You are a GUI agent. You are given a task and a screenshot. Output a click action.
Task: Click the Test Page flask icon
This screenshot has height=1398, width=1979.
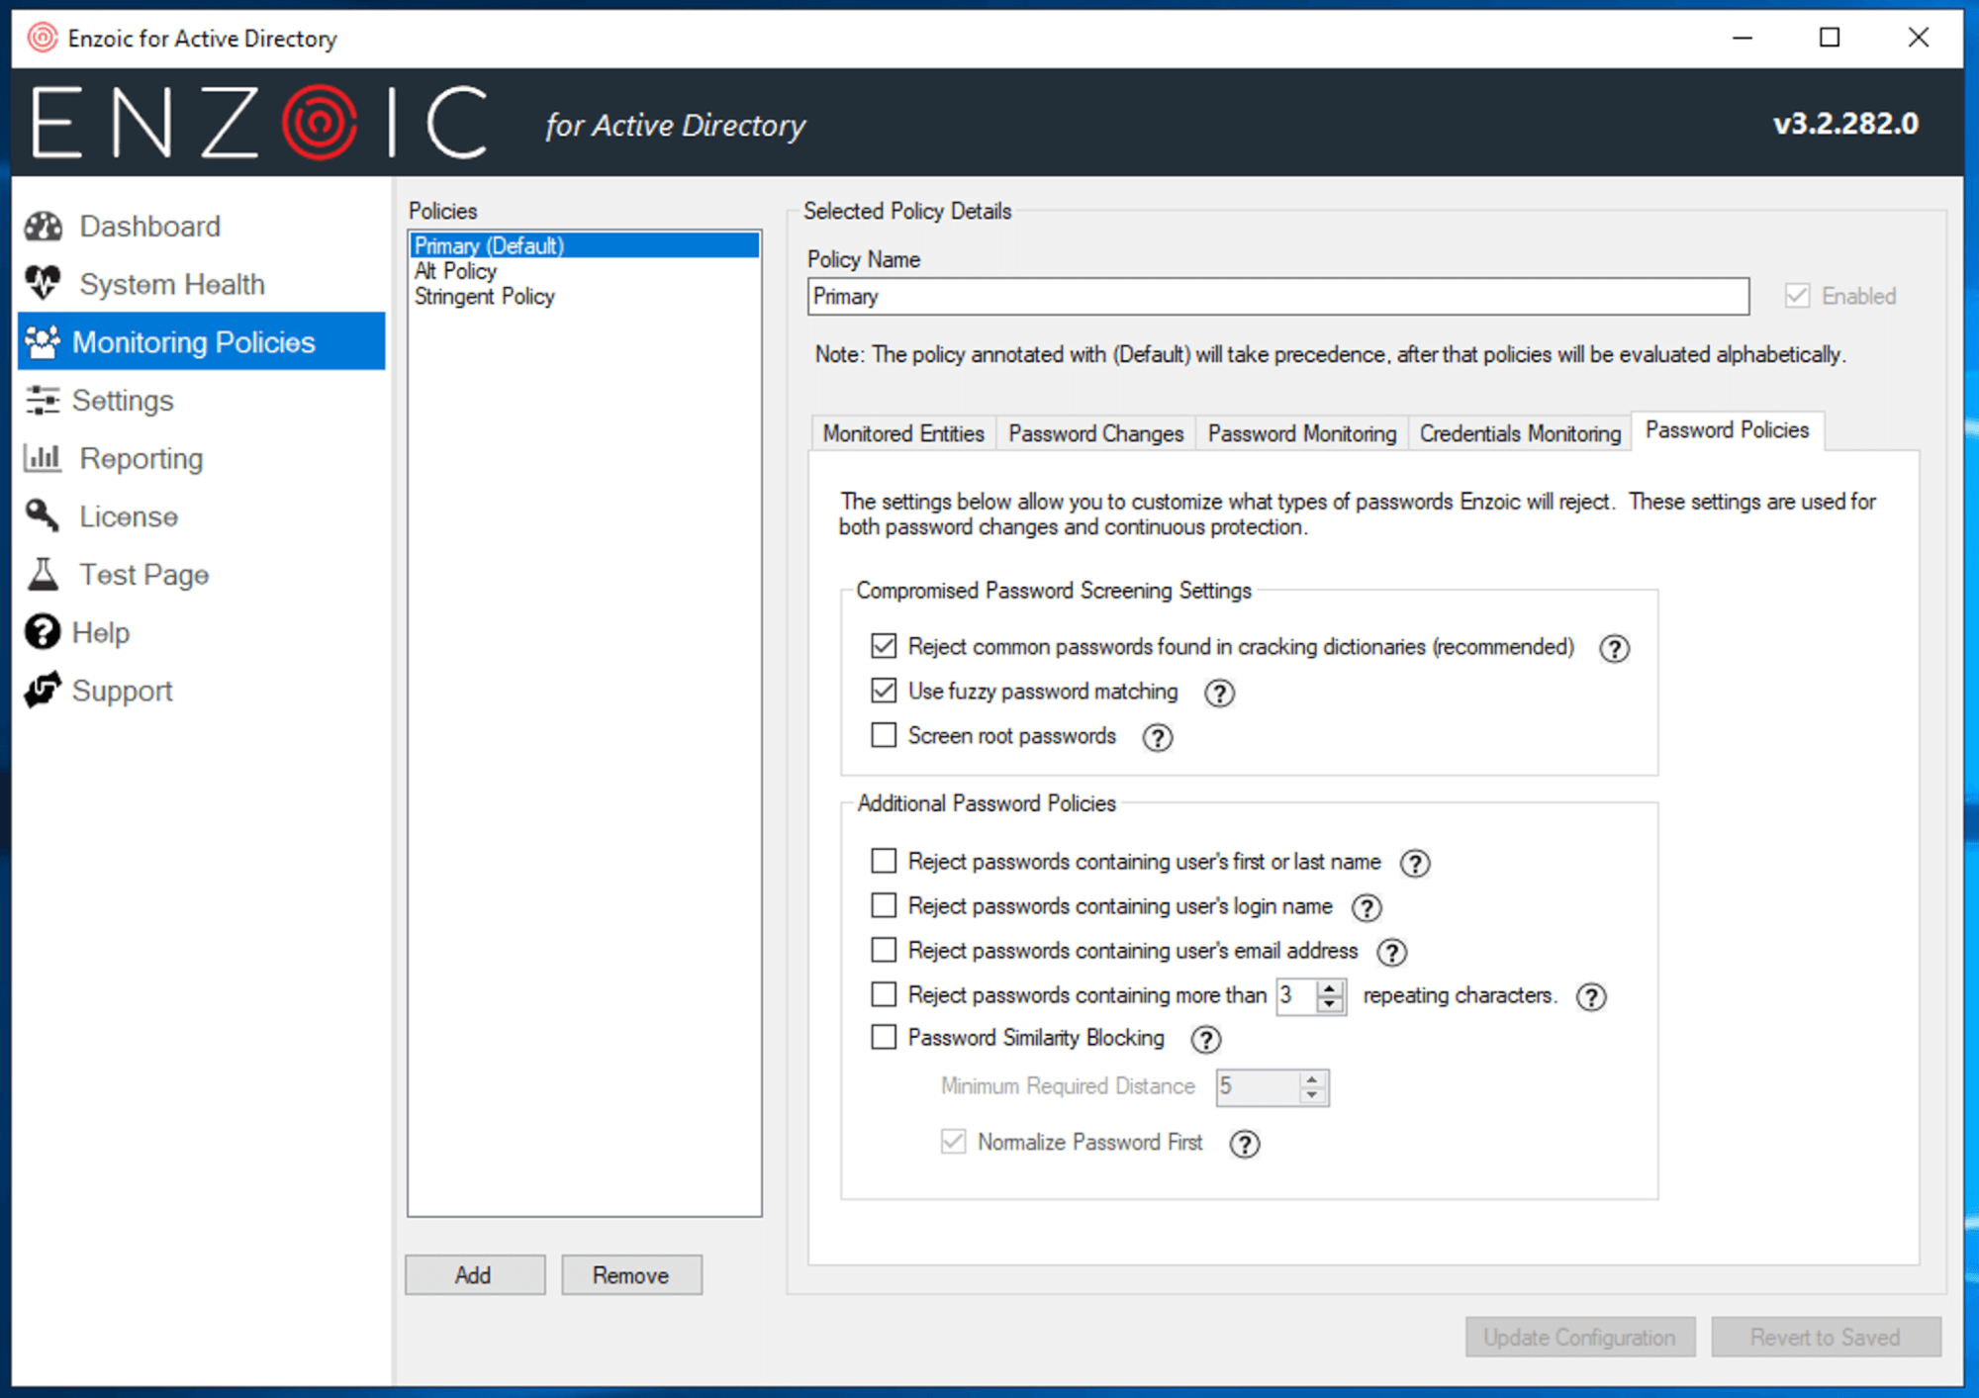click(x=43, y=574)
